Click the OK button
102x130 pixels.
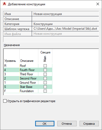pos(45,124)
